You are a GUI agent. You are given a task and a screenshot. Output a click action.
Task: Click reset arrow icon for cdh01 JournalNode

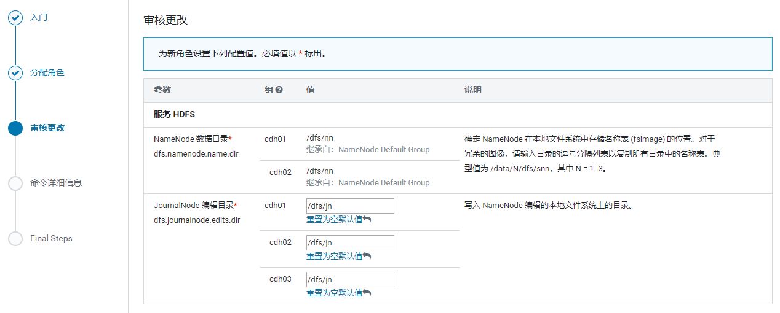click(367, 219)
